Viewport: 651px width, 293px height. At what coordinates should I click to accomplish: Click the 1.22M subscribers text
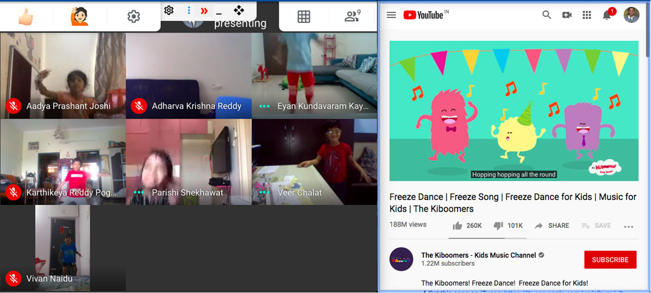[448, 264]
